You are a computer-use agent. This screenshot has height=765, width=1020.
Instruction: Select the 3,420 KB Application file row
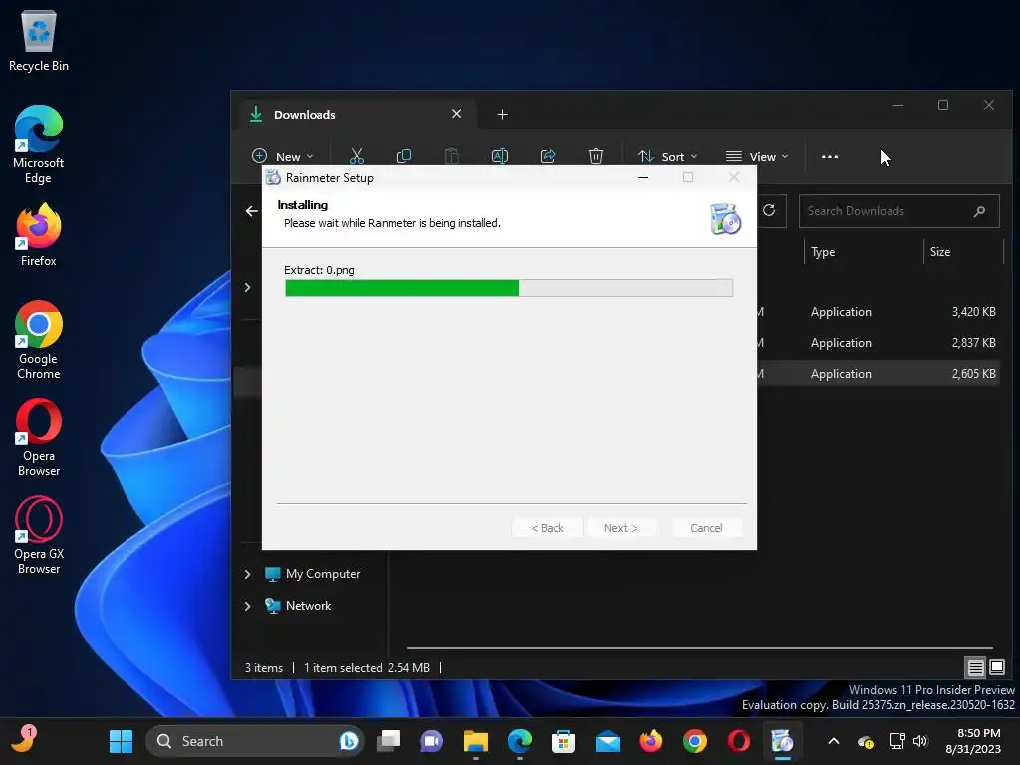point(879,312)
